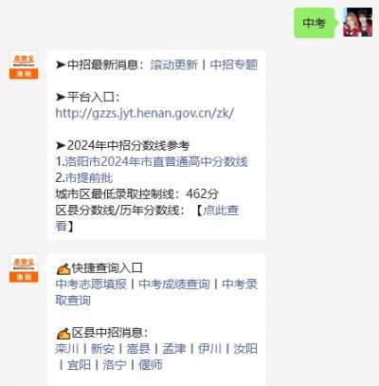Select the 伊川 county link
Viewport: 379px width, 386px height.
tap(209, 349)
